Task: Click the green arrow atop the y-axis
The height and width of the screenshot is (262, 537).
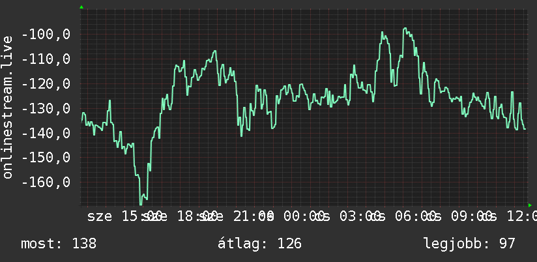Action: point(81,7)
